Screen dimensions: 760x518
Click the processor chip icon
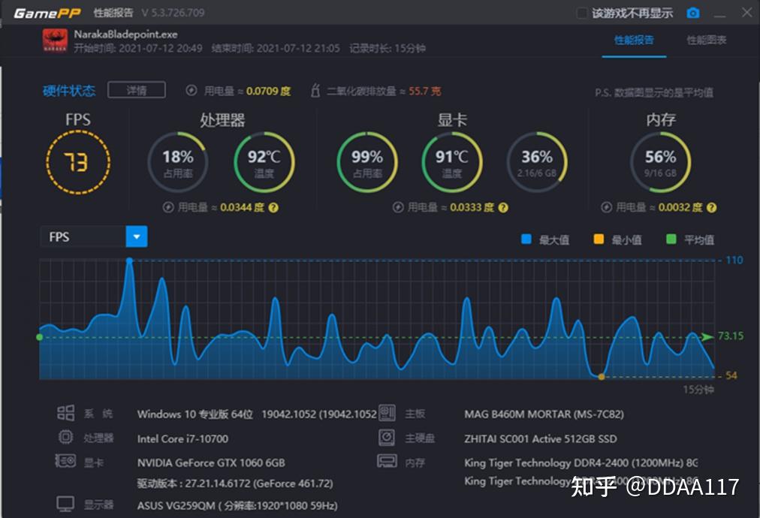(x=66, y=437)
